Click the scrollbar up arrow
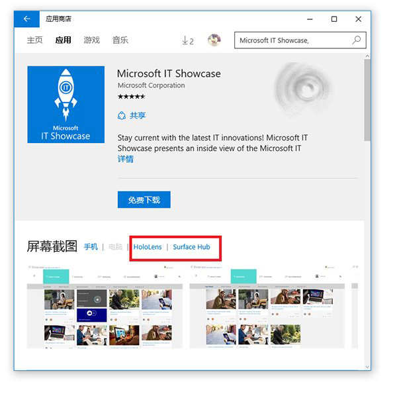Viewport: 397px width, 394px height. point(367,56)
